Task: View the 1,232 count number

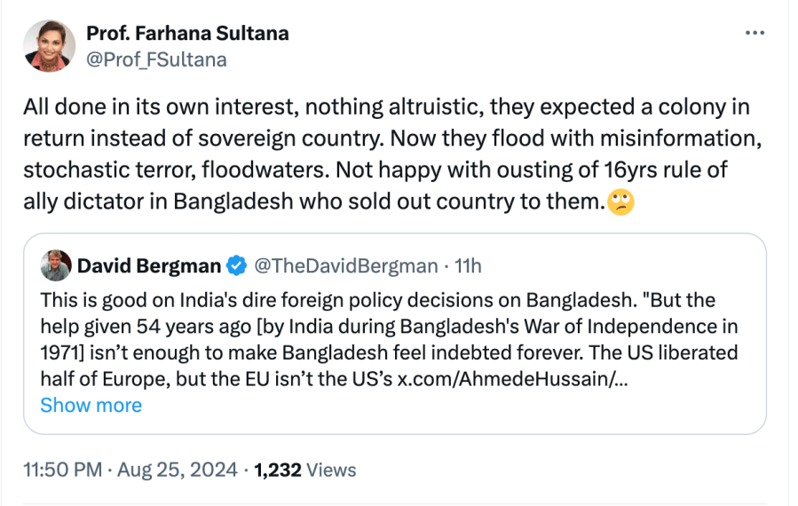Action: pos(280,470)
